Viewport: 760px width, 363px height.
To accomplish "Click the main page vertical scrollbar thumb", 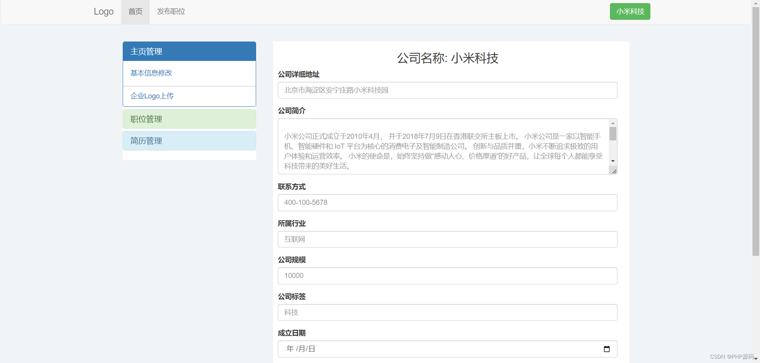I will [x=756, y=131].
